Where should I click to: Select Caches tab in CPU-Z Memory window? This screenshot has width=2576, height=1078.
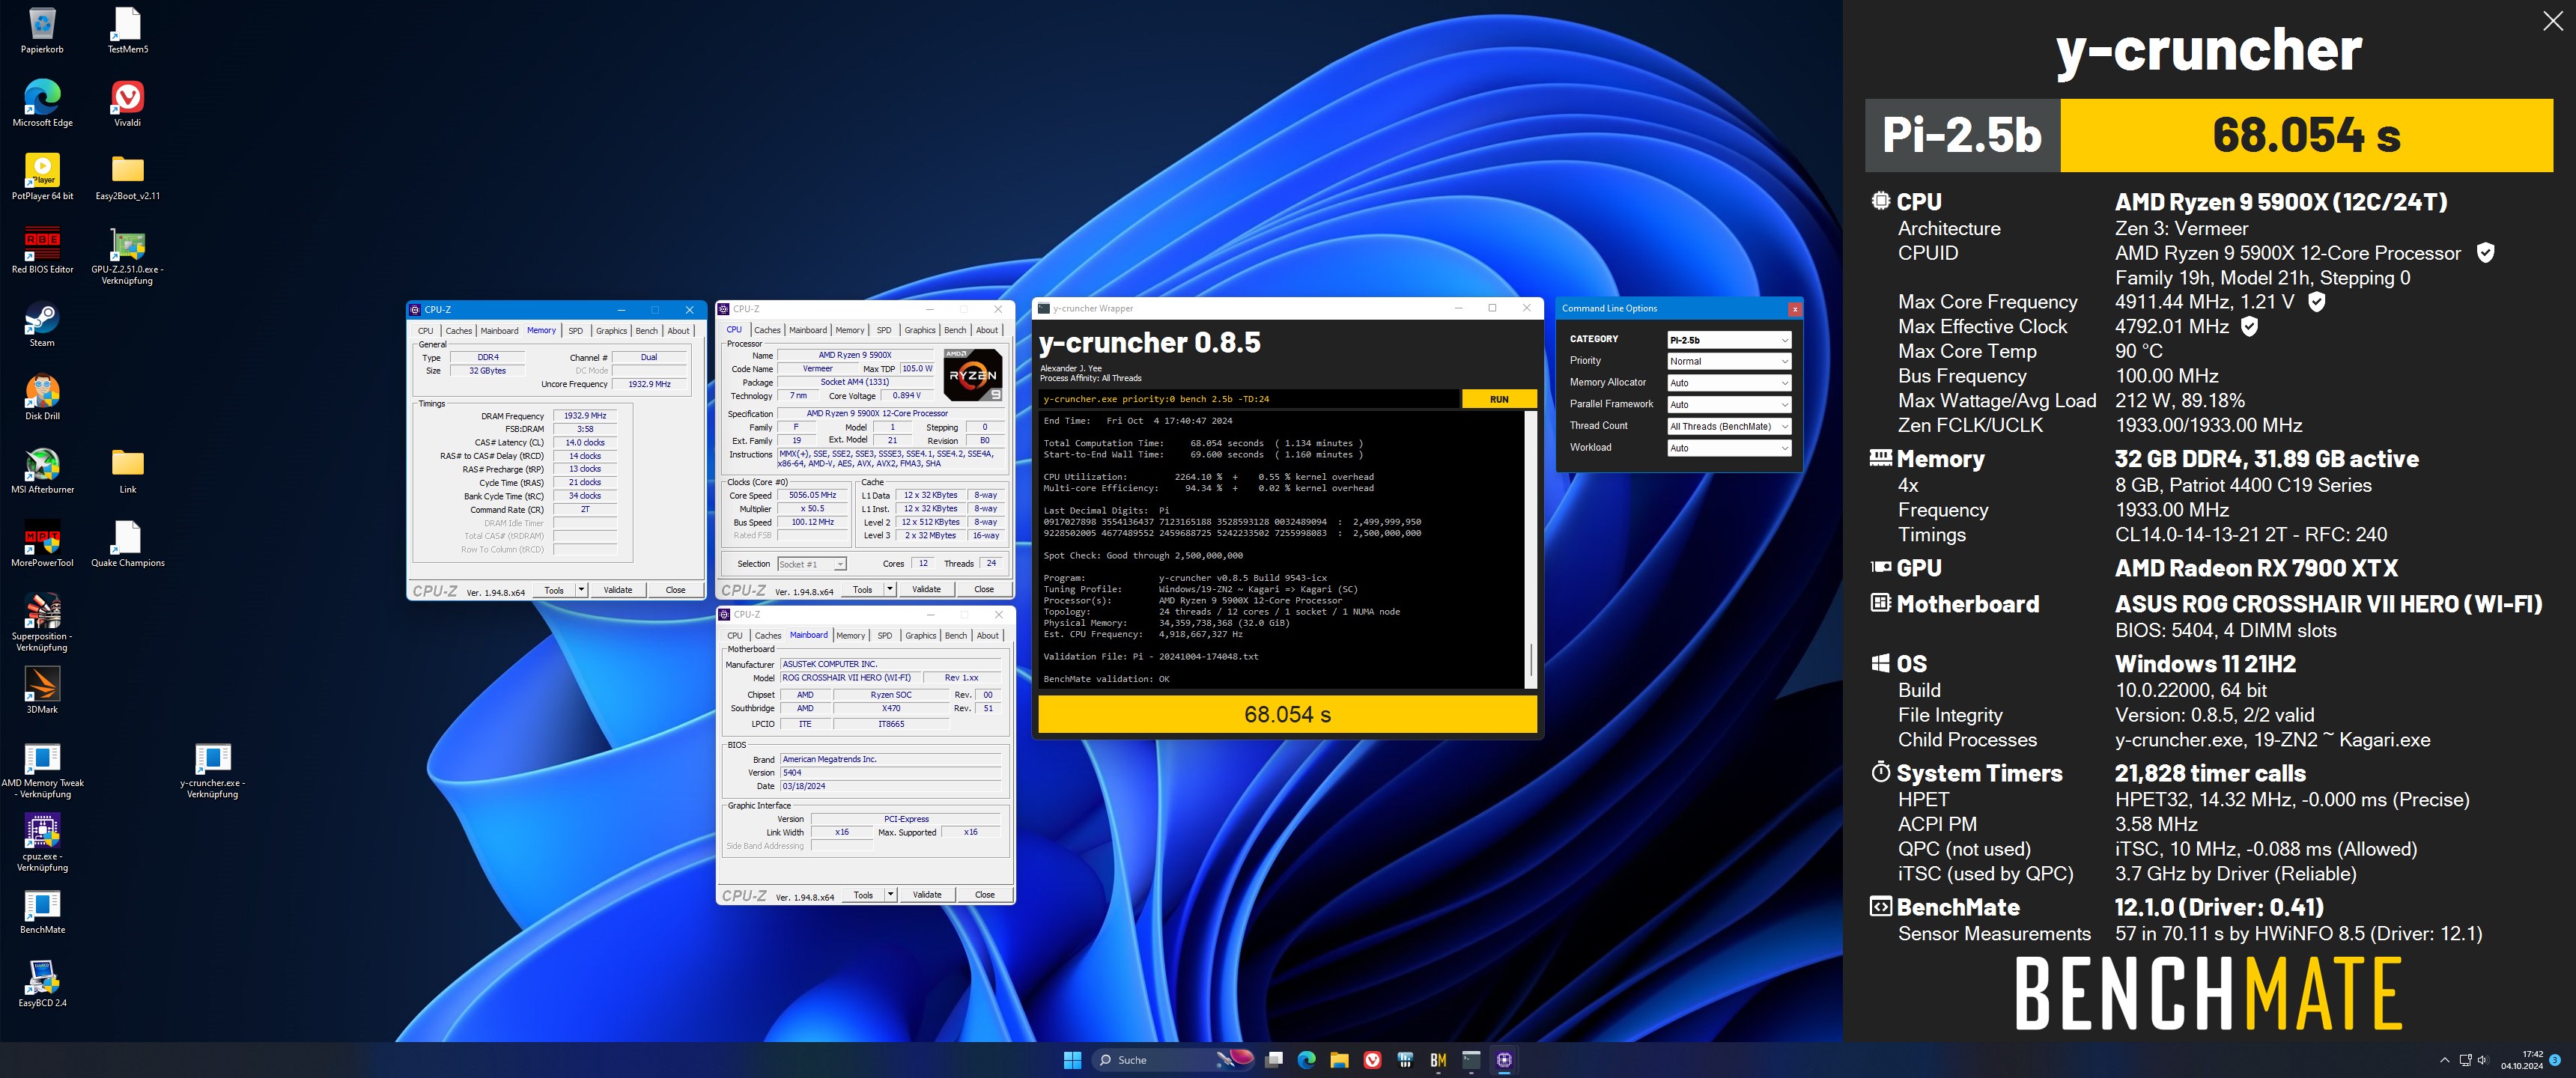(x=458, y=331)
